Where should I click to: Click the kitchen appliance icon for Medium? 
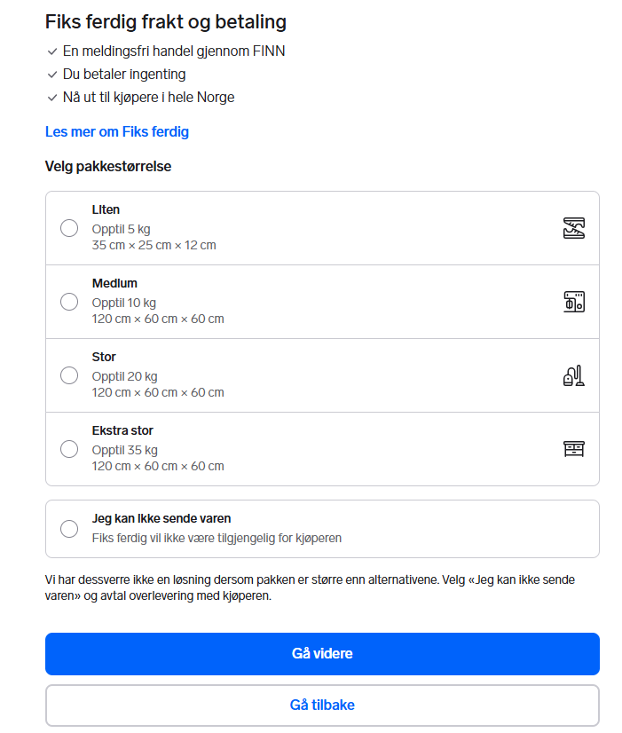pyautogui.click(x=574, y=302)
